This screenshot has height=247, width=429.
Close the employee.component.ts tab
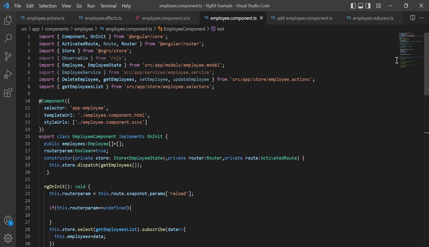[x=262, y=18]
